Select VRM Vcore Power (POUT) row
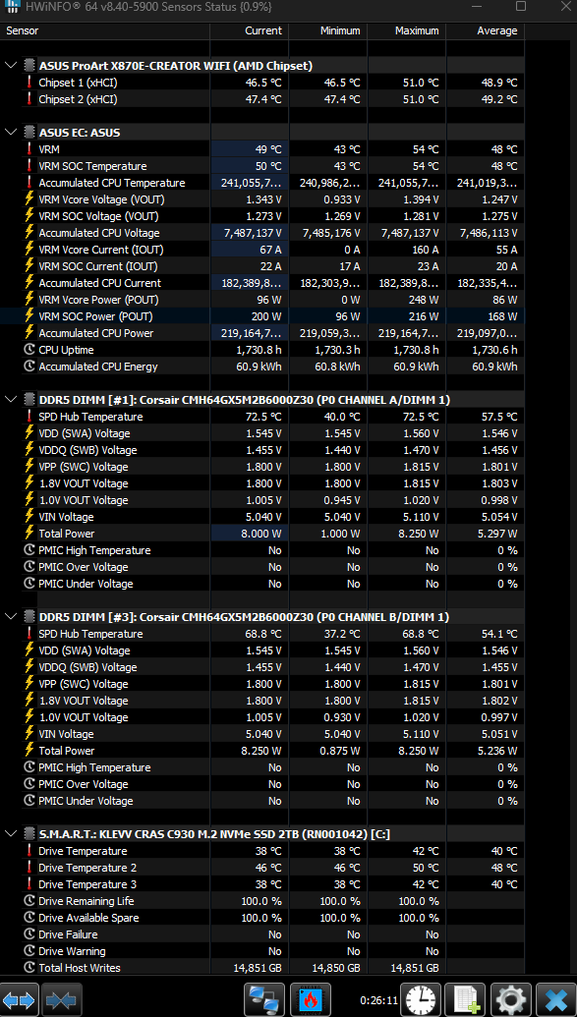Viewport: 577px width, 1017px height. click(x=262, y=300)
